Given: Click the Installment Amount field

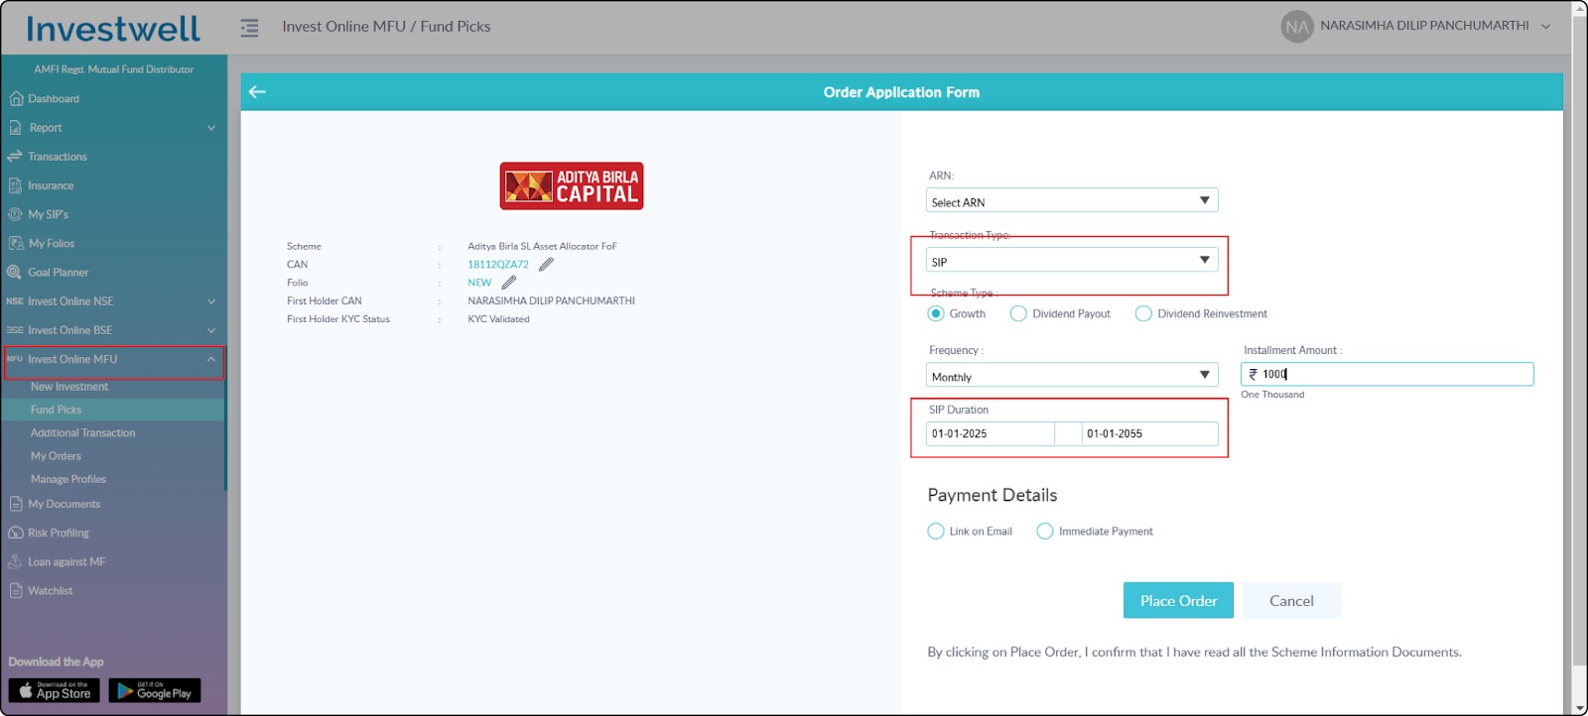Looking at the screenshot, I should coord(1387,374).
